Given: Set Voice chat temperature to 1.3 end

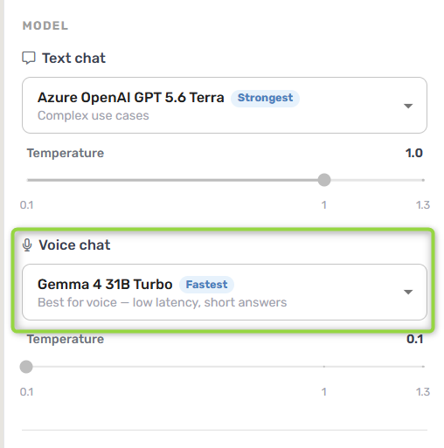Looking at the screenshot, I should click(x=423, y=367).
